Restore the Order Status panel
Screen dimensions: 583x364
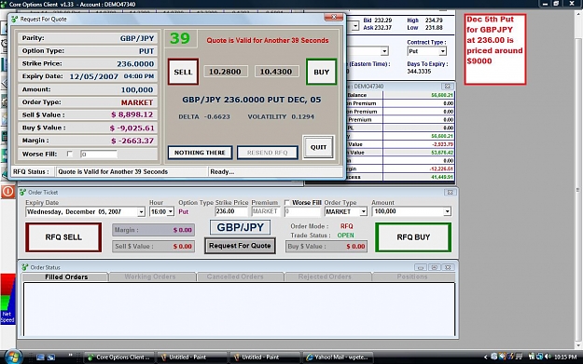coord(435,267)
